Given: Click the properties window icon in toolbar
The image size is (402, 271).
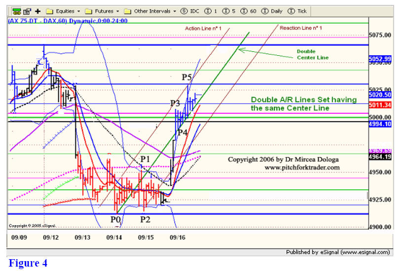Looking at the screenshot, I should (x=27, y=11).
